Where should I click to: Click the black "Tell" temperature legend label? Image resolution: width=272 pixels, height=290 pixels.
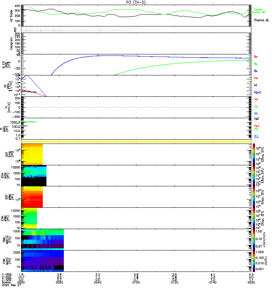coord(256,119)
